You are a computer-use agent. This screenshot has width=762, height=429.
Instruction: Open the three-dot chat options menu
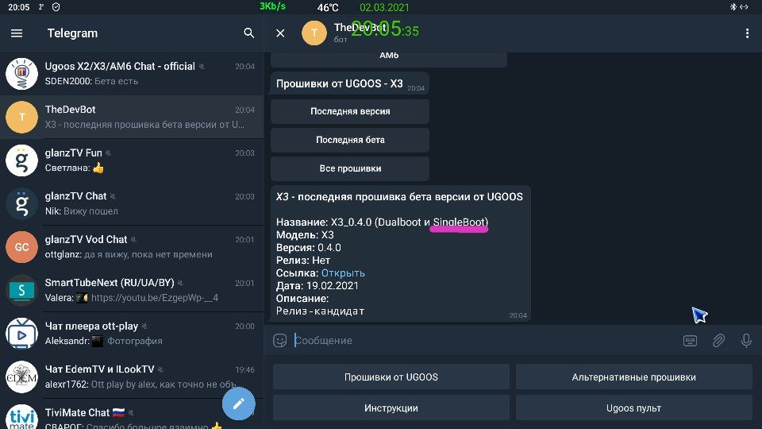(747, 33)
